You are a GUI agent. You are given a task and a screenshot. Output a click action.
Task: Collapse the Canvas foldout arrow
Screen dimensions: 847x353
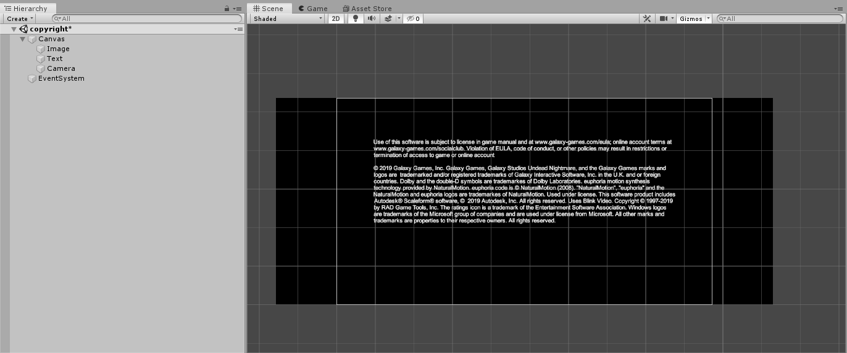(x=23, y=39)
